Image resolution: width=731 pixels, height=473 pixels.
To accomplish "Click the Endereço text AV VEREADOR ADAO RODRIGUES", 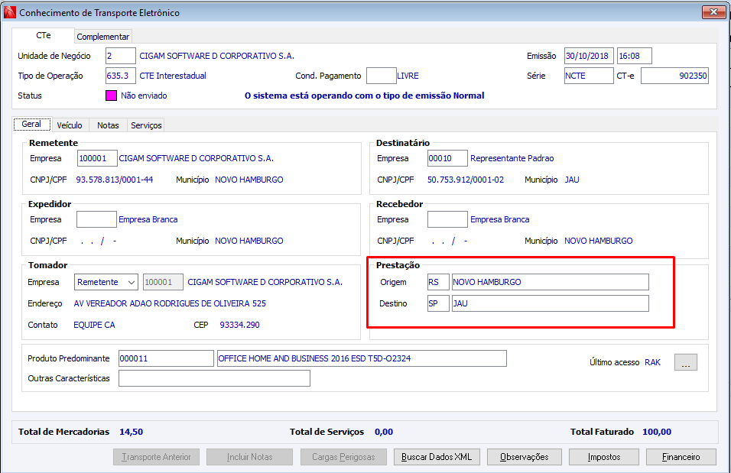I will point(170,303).
